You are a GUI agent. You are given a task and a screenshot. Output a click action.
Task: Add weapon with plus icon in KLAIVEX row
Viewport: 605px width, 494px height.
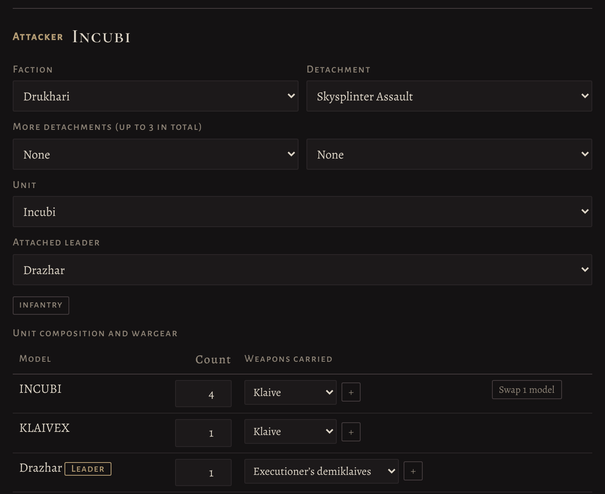tap(351, 432)
